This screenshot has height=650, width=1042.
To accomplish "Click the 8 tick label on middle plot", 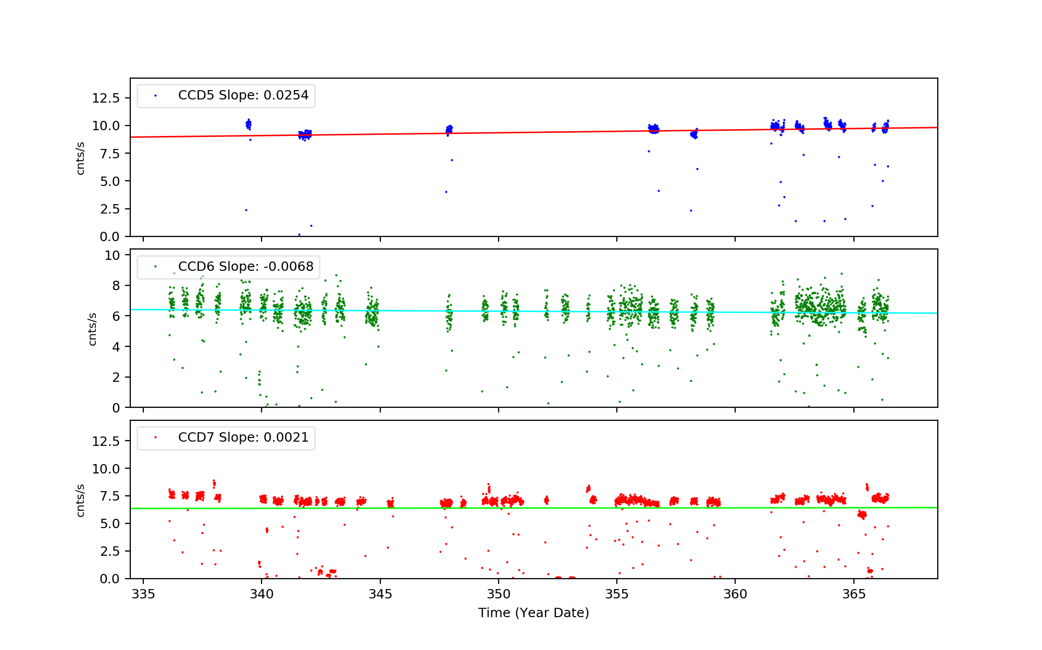I will pyautogui.click(x=116, y=286).
